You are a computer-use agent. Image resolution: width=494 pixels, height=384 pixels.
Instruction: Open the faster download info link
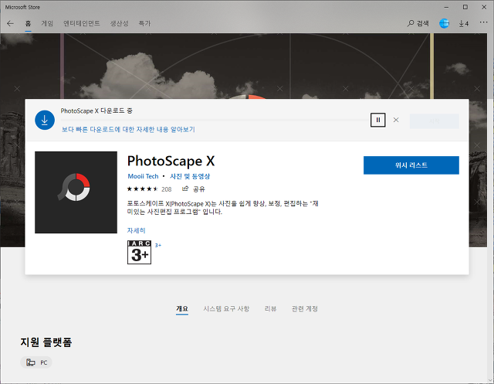point(128,129)
